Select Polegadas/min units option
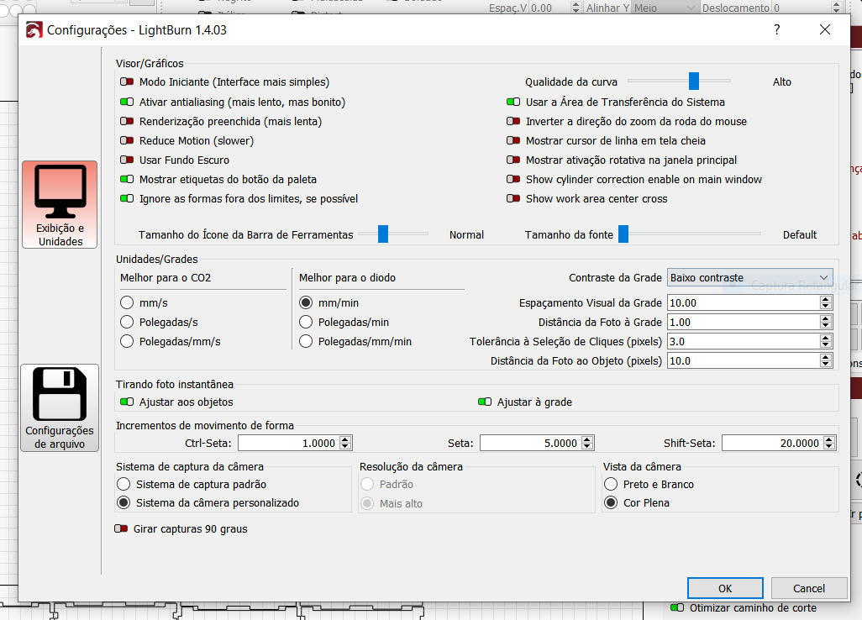This screenshot has width=862, height=620. pyautogui.click(x=306, y=322)
